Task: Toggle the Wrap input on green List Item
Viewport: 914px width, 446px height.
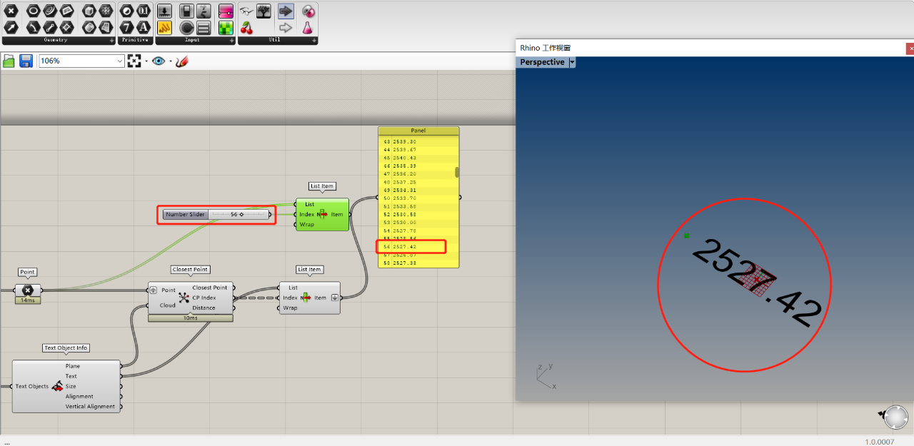Action: (x=306, y=224)
